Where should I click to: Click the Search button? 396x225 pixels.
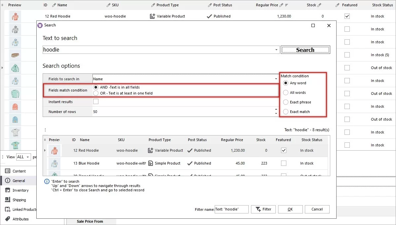(x=305, y=50)
